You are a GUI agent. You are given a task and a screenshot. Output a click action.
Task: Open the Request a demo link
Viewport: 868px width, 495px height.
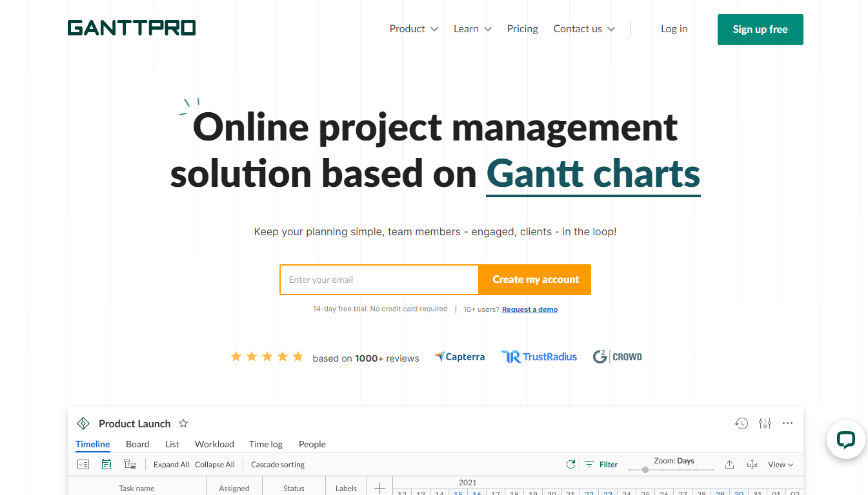[x=530, y=309]
